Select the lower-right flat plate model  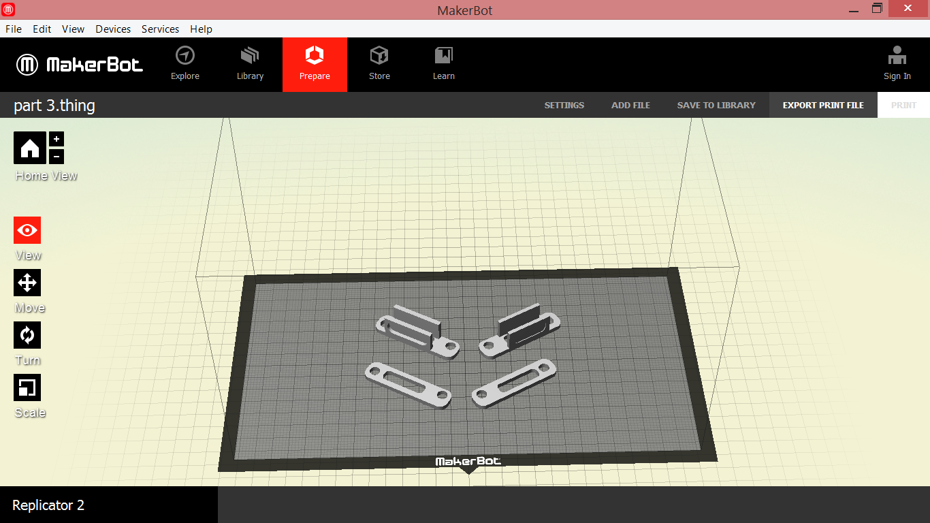[514, 383]
